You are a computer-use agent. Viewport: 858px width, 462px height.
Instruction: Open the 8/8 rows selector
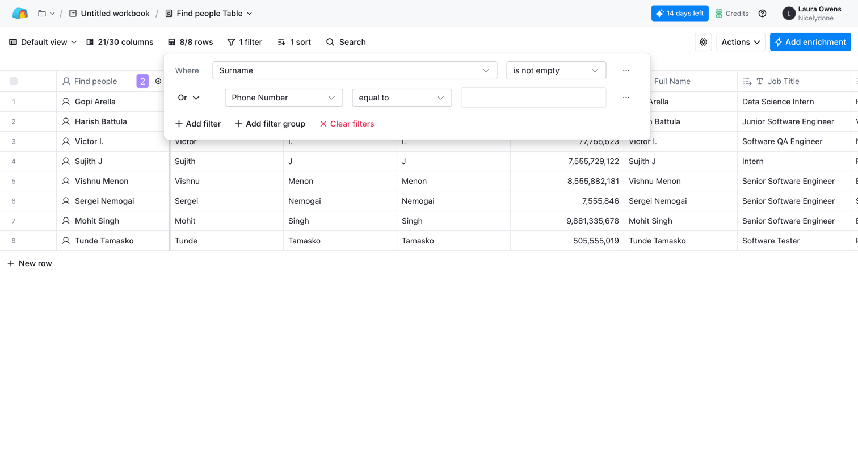tap(191, 42)
